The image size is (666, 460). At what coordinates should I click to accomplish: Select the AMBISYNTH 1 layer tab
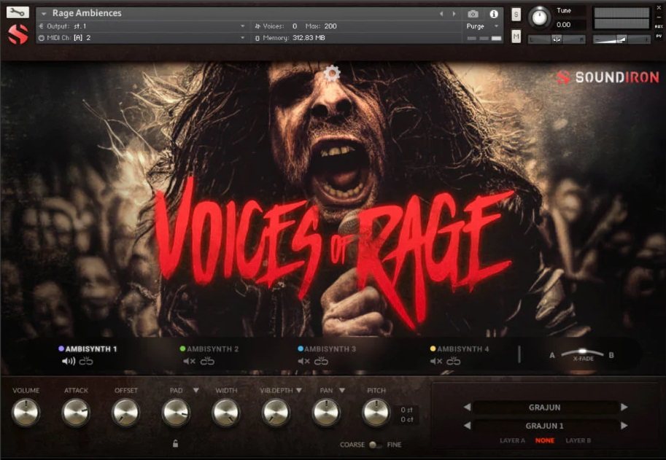click(88, 348)
